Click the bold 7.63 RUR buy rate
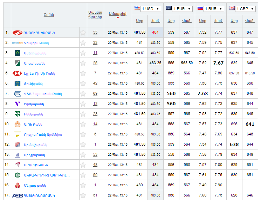The height and width of the screenshot is (200, 261). (202, 93)
